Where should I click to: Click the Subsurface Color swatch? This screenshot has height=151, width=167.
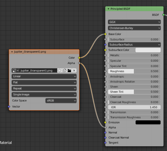coord(148,50)
